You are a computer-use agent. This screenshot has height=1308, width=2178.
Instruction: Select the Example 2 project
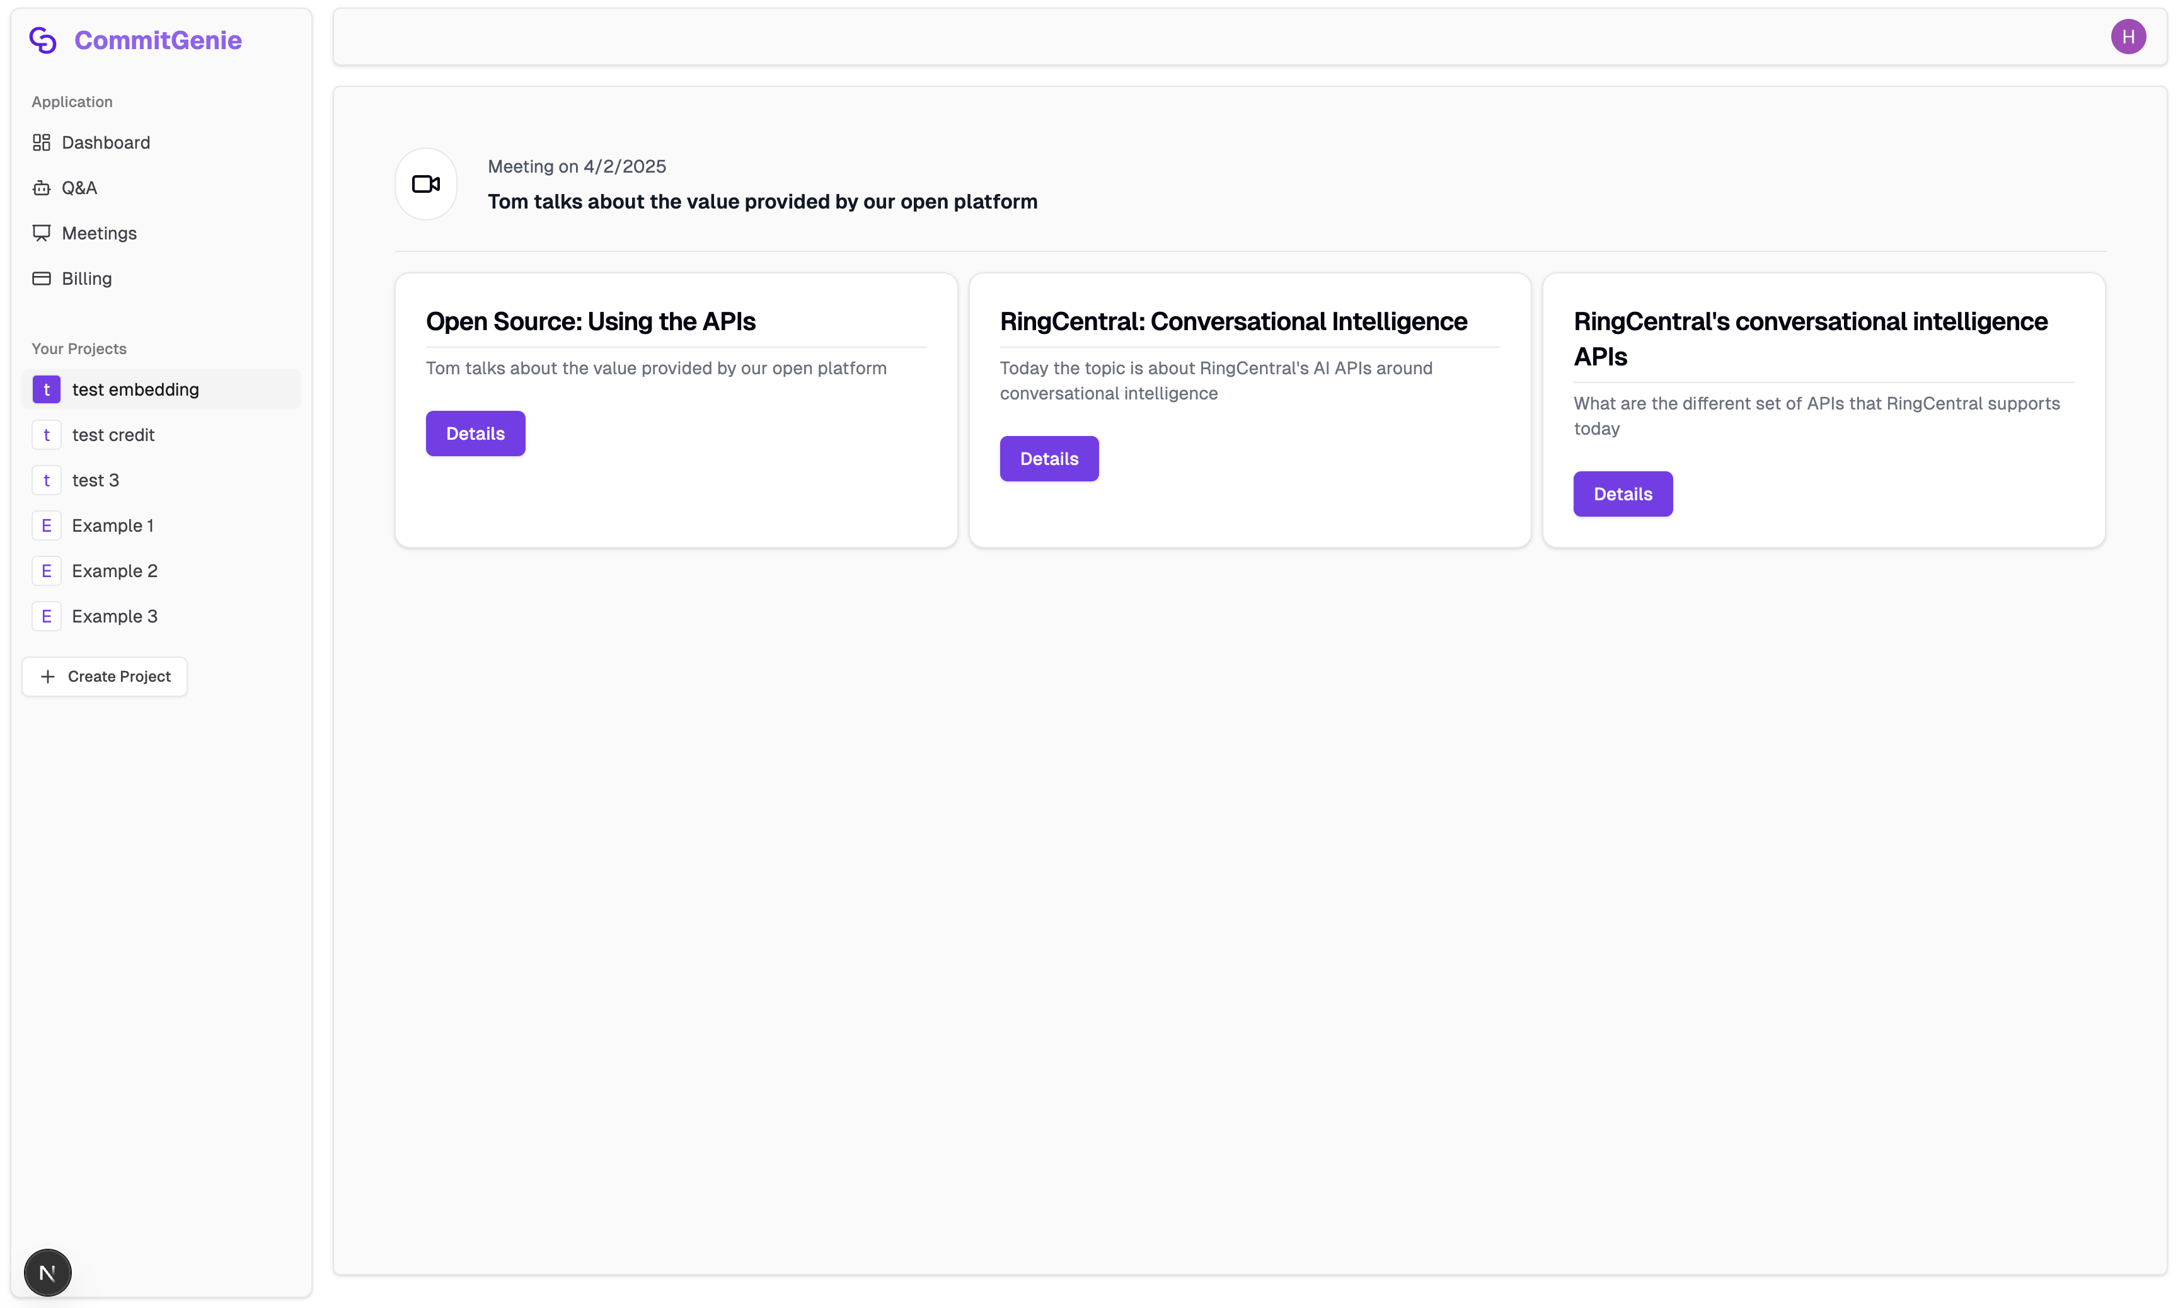tap(161, 571)
